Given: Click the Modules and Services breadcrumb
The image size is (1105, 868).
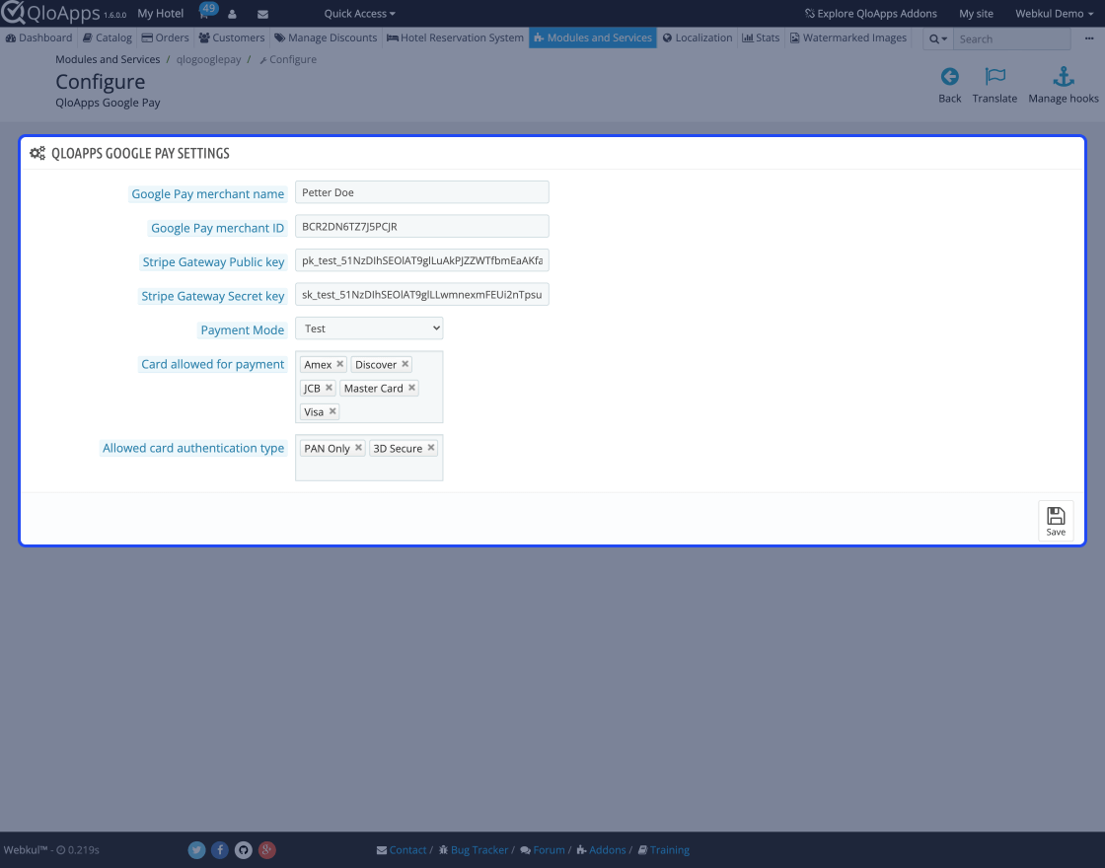Looking at the screenshot, I should click(108, 59).
